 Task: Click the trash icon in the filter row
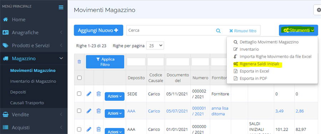click(x=79, y=62)
